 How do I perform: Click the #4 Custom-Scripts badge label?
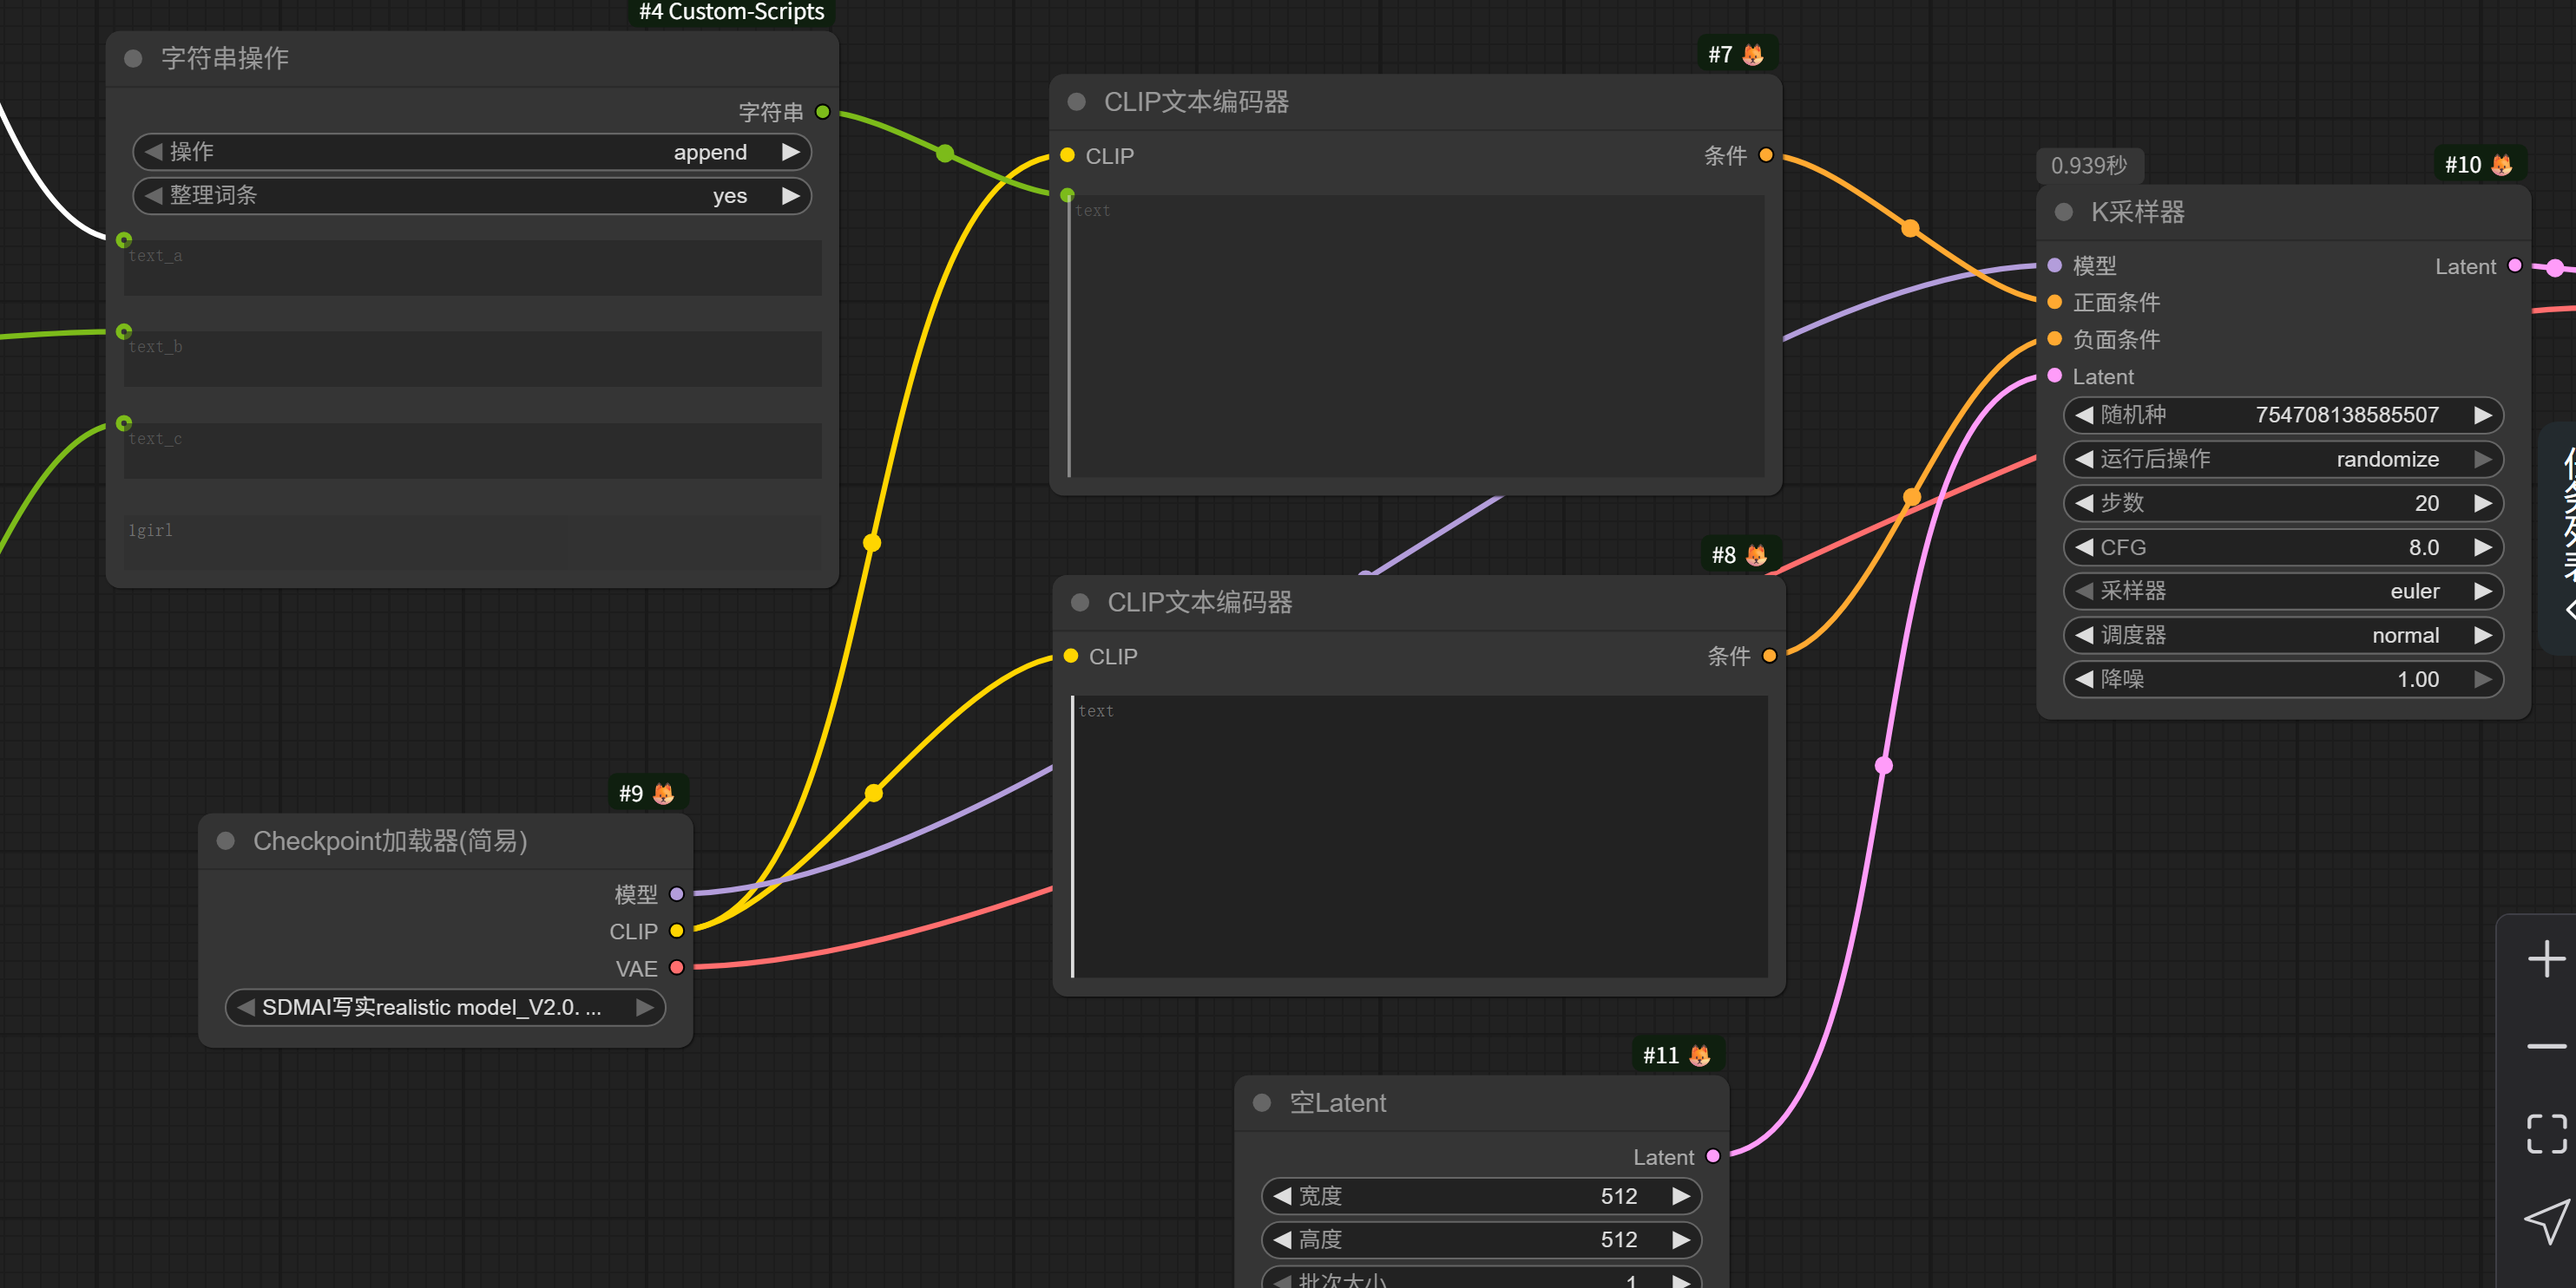(731, 12)
